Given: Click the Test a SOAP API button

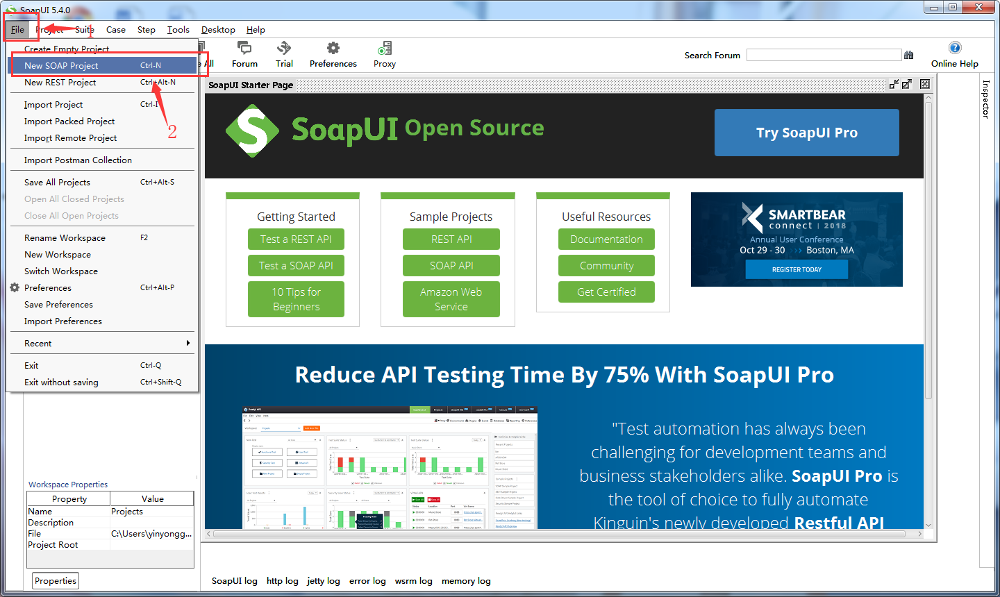Looking at the screenshot, I should [296, 265].
